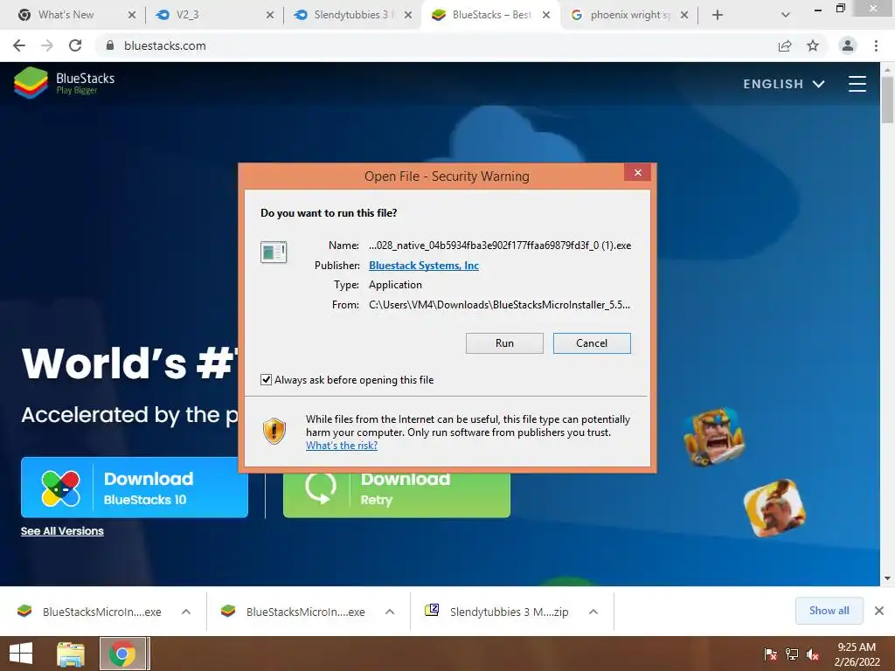Switch to the Slendytubbies 3 tab
Screen dimensions: 895x671
click(x=350, y=15)
